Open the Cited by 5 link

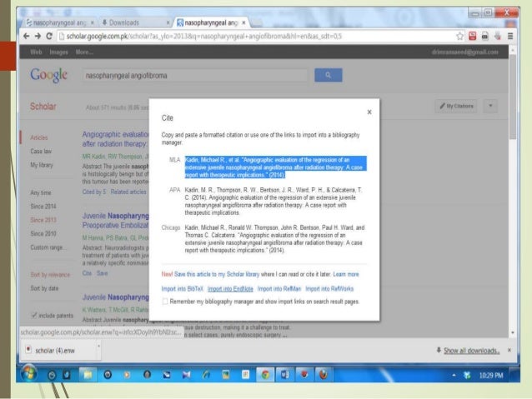tap(94, 192)
